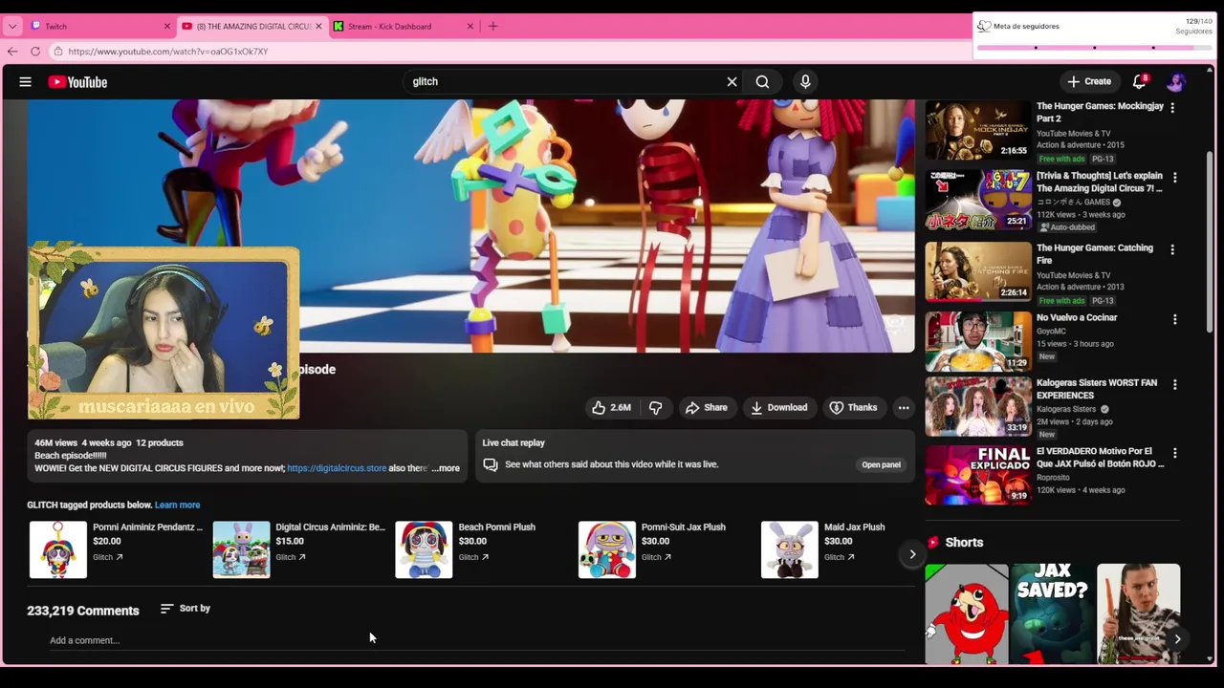The image size is (1224, 688).
Task: Expand the description with ...more
Action: tap(446, 468)
